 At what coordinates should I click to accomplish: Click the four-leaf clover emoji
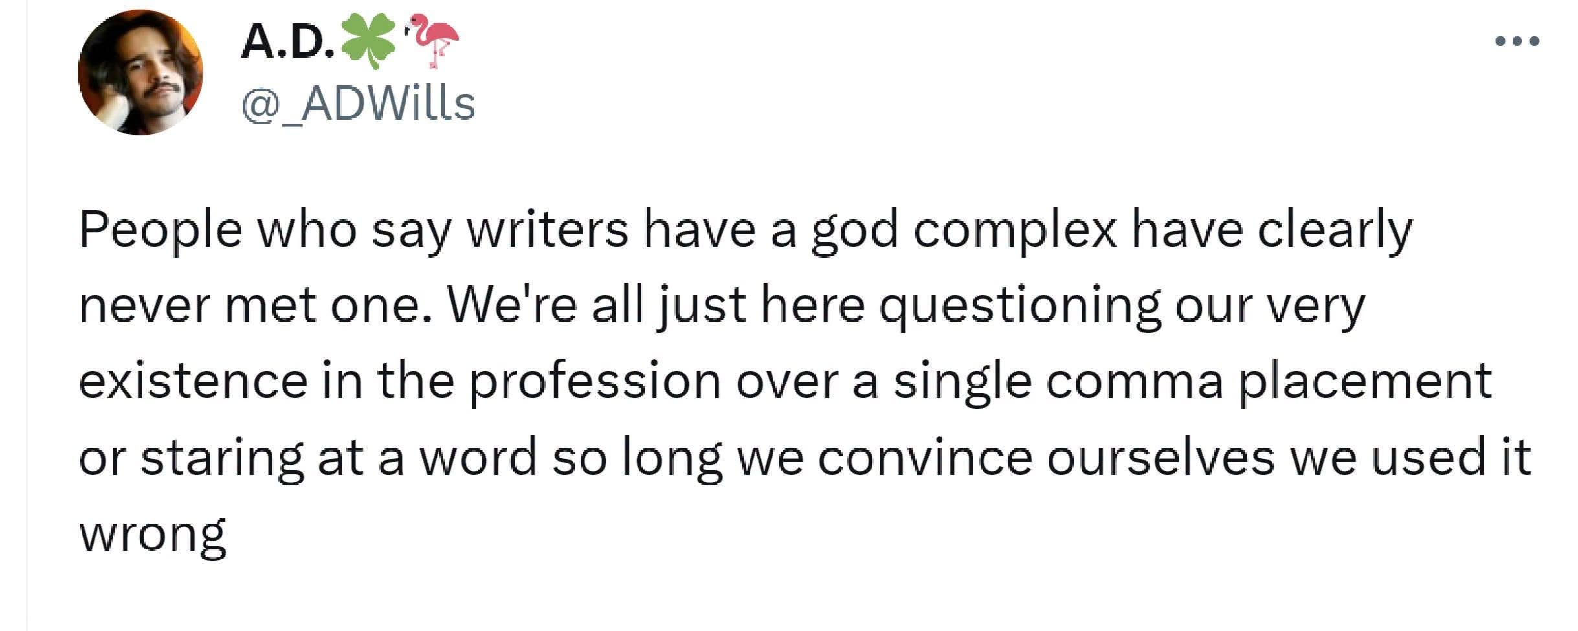coord(368,40)
